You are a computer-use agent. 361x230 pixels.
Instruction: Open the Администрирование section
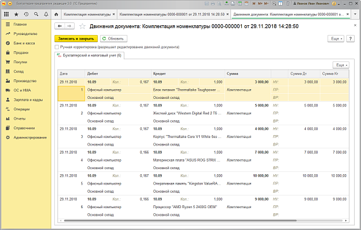click(30, 137)
